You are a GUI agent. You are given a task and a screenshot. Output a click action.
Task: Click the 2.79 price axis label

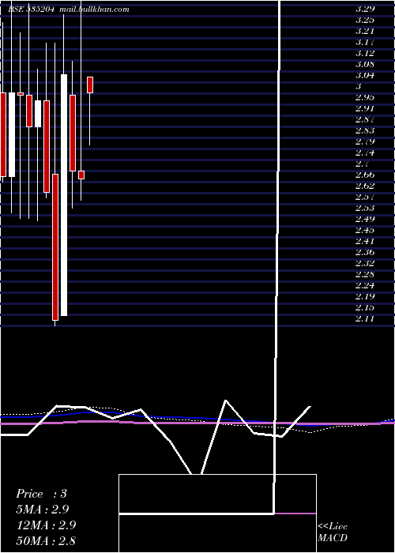(365, 141)
